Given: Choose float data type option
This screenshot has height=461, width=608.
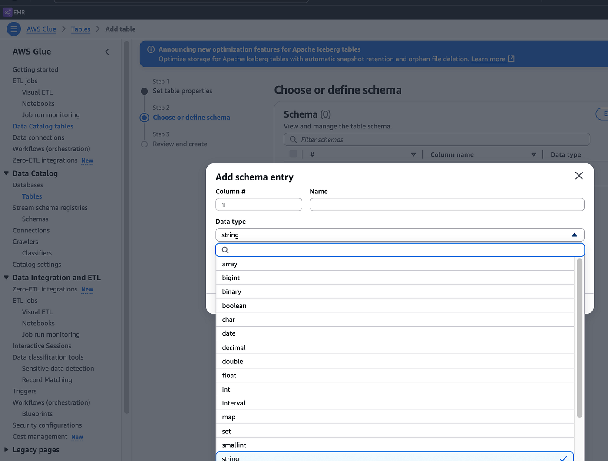Looking at the screenshot, I should point(395,375).
